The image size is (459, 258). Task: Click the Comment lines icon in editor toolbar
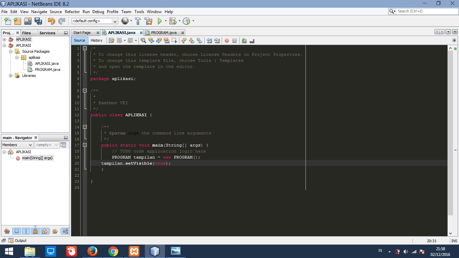coord(244,41)
